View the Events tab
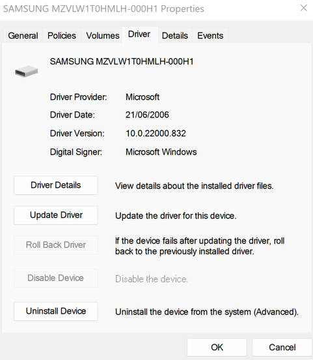Viewport: 313px width, 360px height. pos(210,36)
